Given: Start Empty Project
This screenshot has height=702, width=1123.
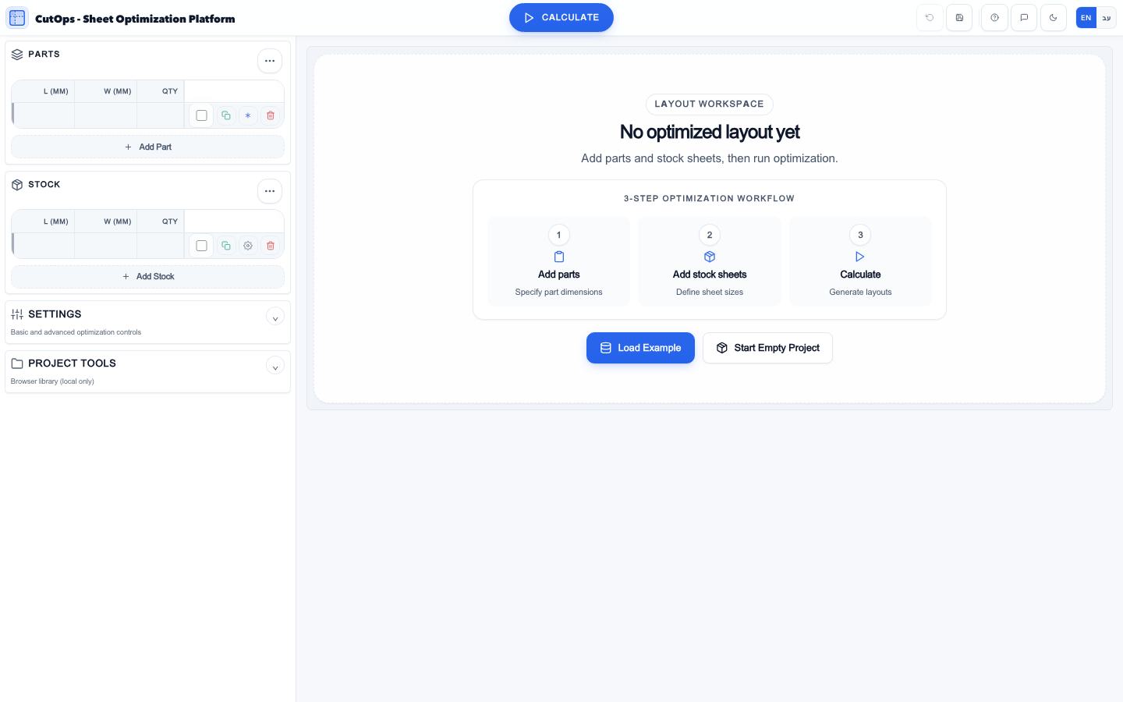Looking at the screenshot, I should coord(767,348).
